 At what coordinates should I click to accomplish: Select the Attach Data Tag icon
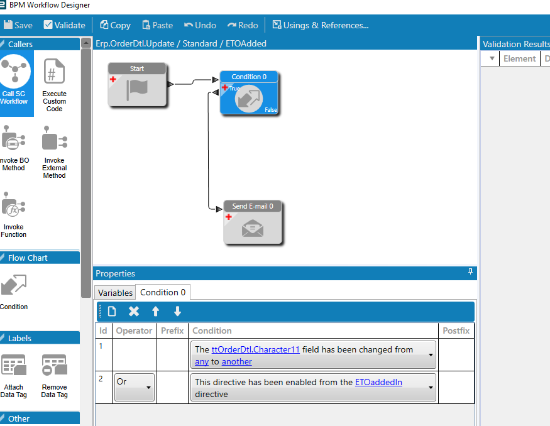click(14, 365)
